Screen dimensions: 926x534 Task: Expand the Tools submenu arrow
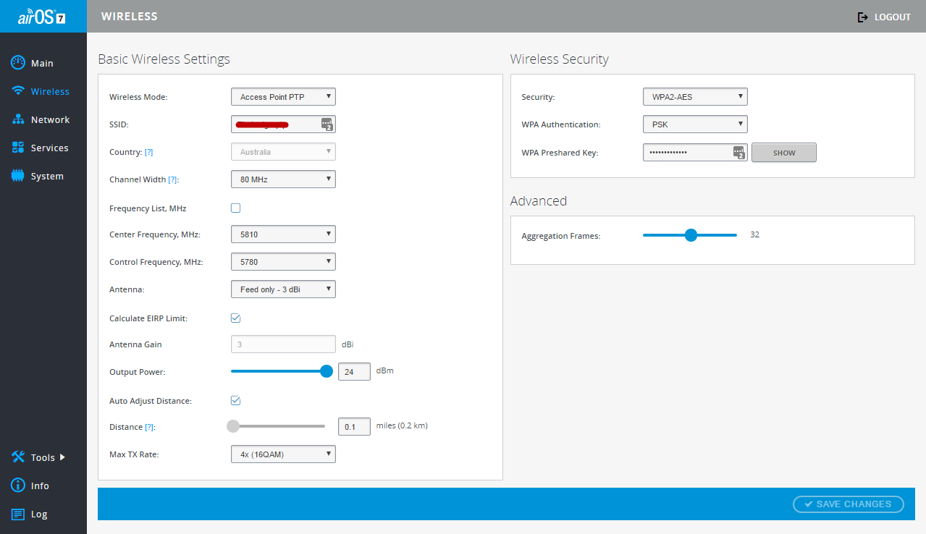(x=62, y=457)
